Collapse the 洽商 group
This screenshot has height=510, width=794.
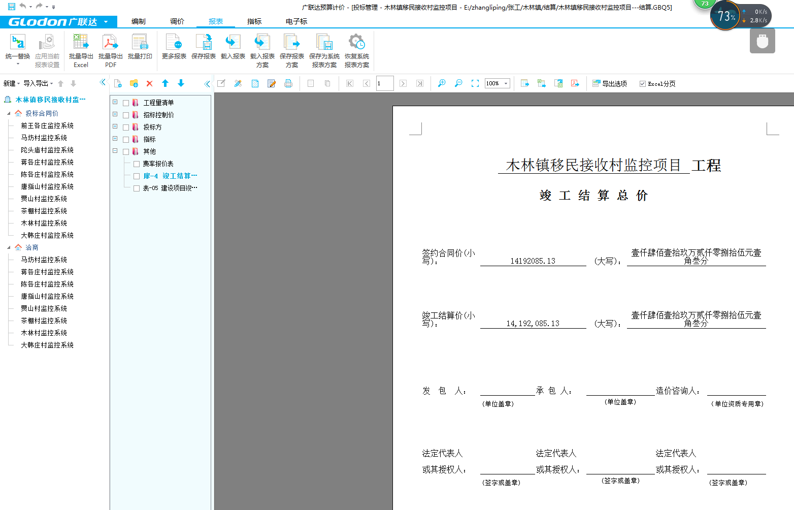pos(9,247)
